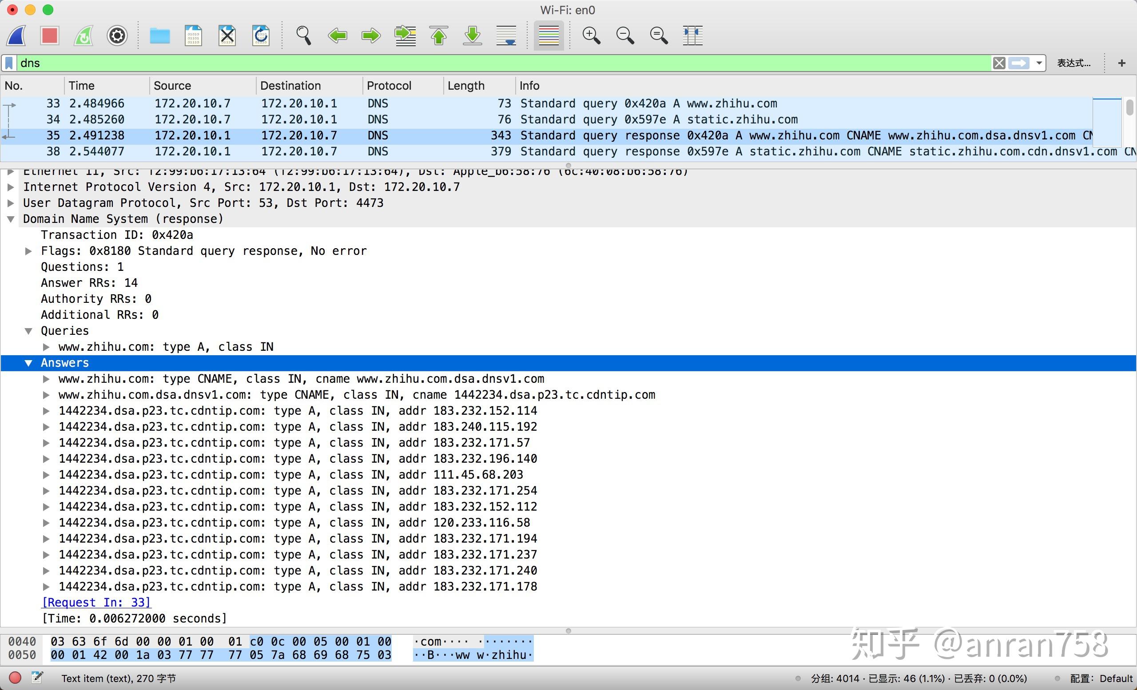Collapse the Queries section
This screenshot has width=1137, height=690.
click(x=28, y=331)
